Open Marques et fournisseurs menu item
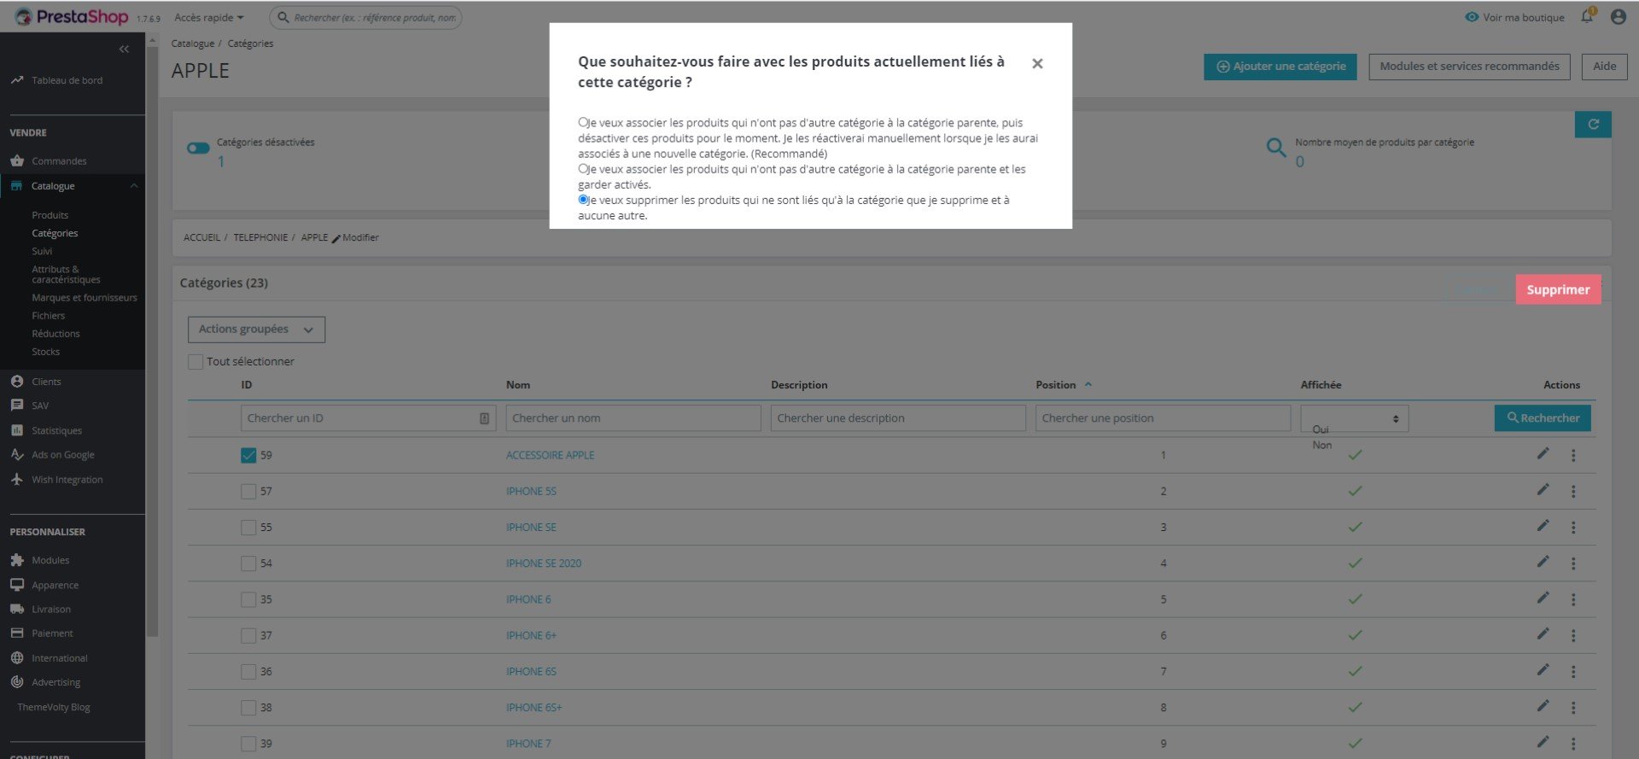The width and height of the screenshot is (1639, 759). (x=85, y=298)
